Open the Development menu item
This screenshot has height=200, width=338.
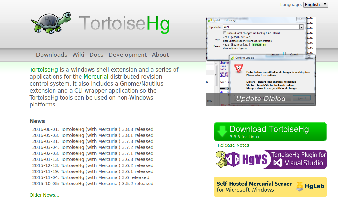pos(128,55)
